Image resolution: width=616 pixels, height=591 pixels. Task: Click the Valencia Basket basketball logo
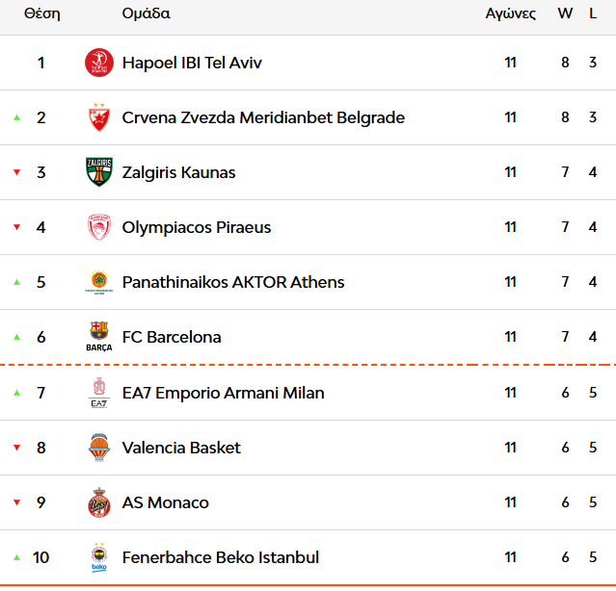(x=98, y=448)
